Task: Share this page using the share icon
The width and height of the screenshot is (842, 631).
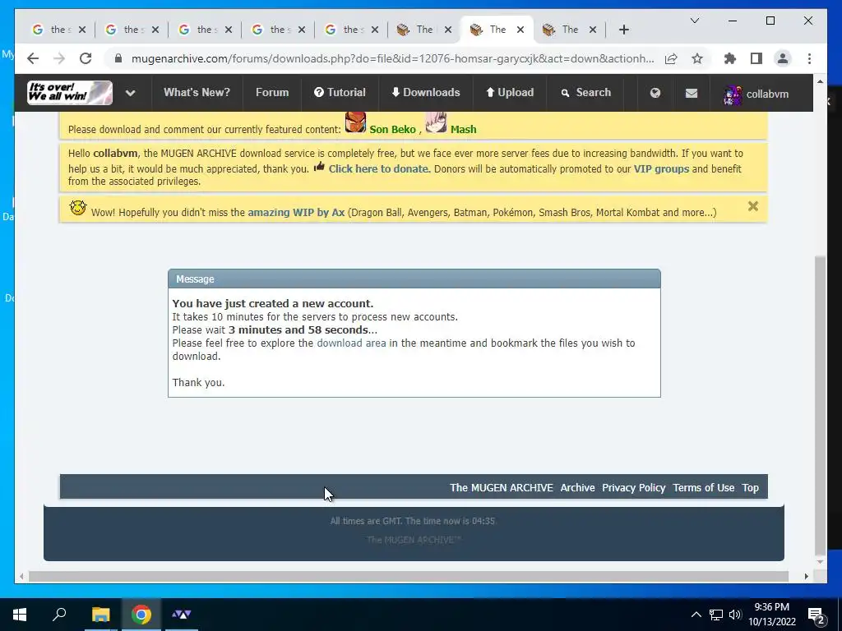Action: point(671,58)
